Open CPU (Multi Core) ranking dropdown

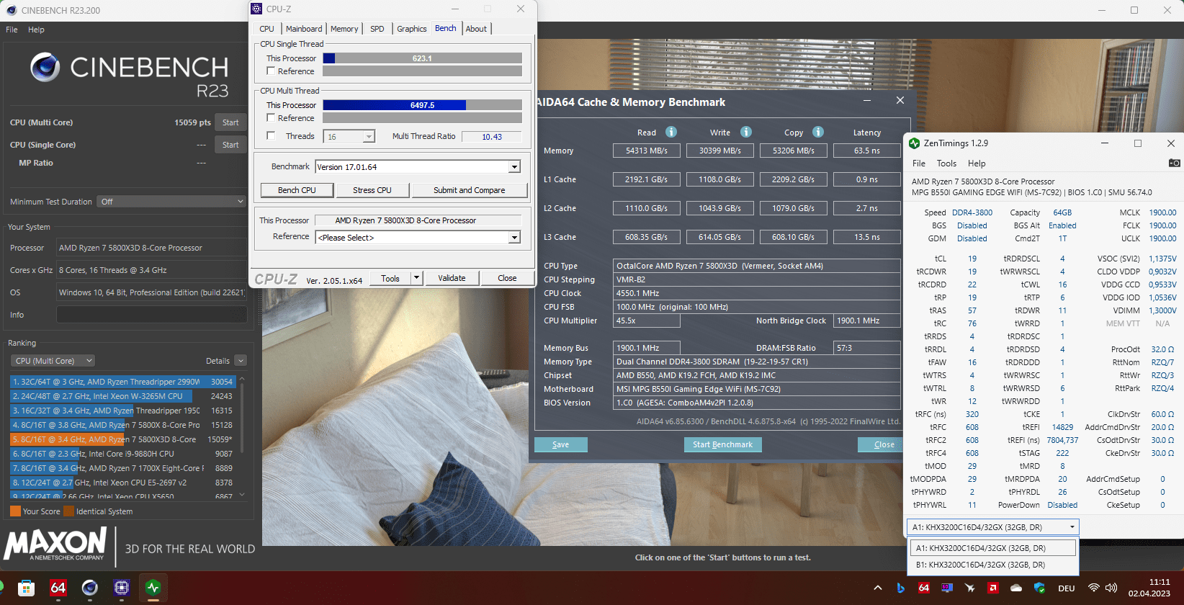(x=53, y=361)
